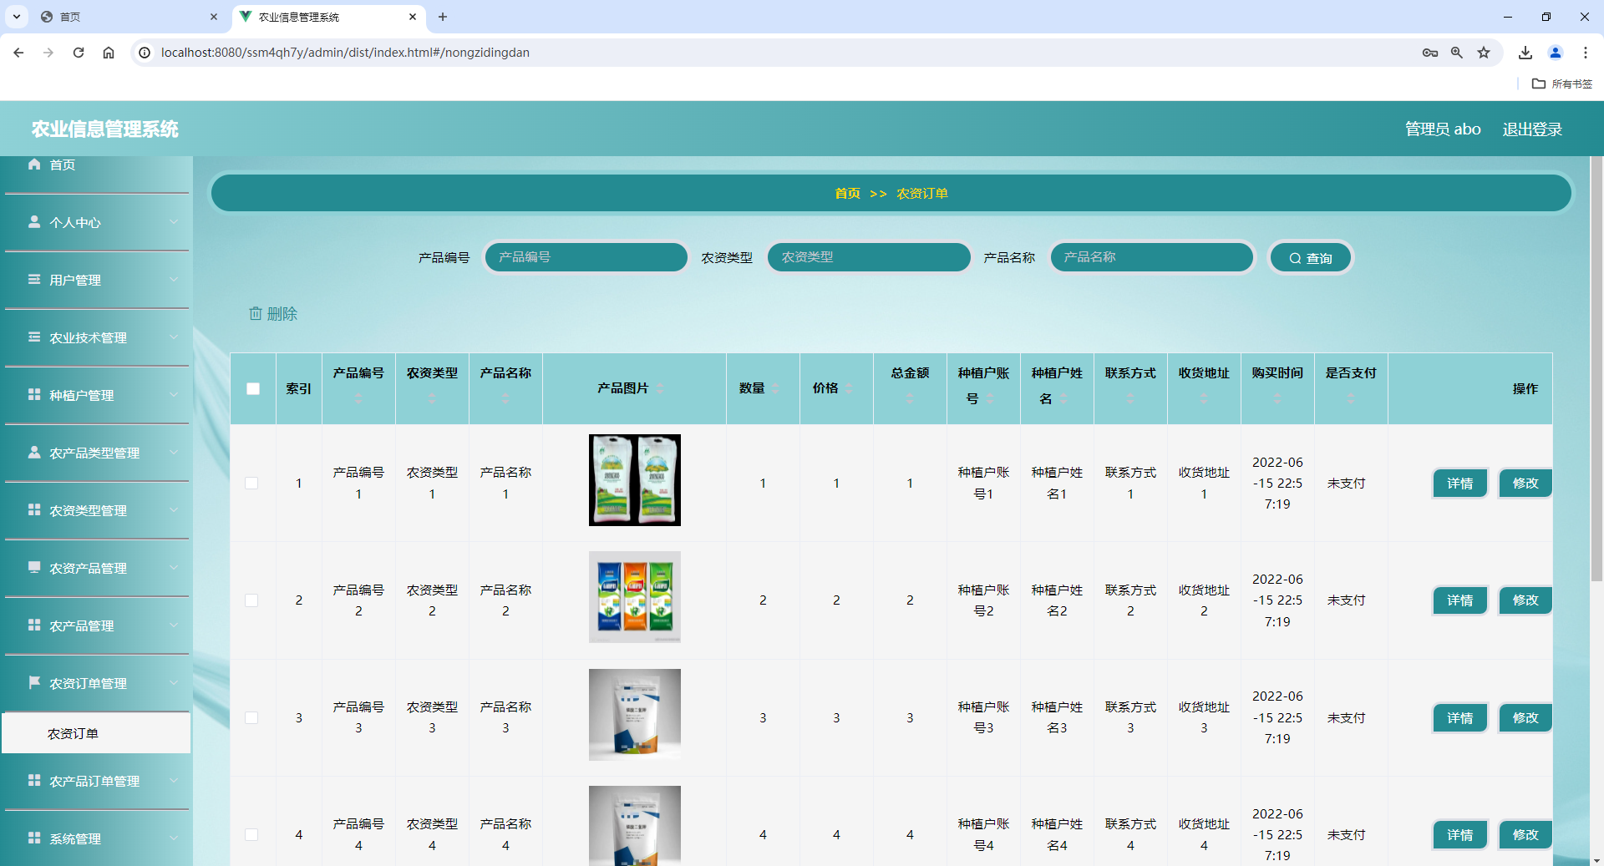Expand the 农业技术管理 chevron
The width and height of the screenshot is (1604, 866).
174,337
